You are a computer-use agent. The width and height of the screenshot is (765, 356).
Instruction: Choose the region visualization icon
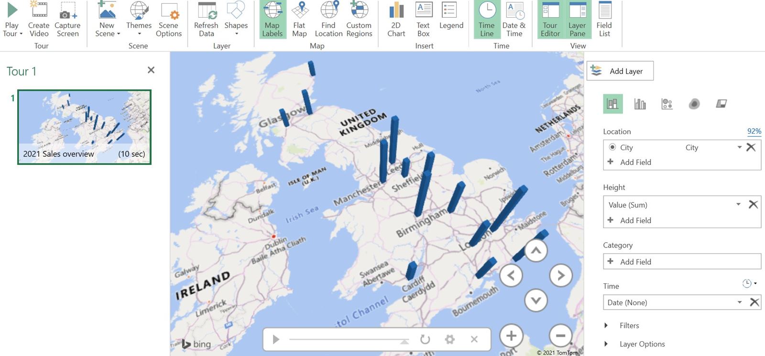721,104
